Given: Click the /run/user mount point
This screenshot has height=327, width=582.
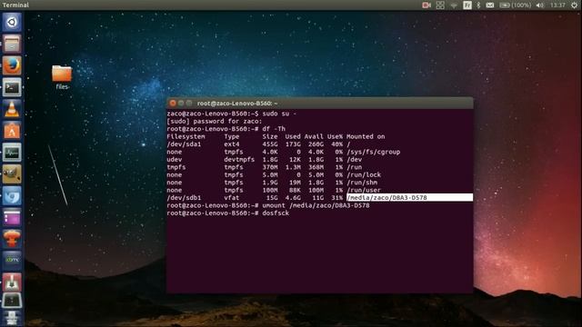Looking at the screenshot, I should (x=364, y=190).
